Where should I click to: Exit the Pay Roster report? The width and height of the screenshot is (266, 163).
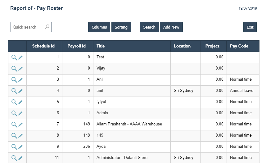click(250, 27)
